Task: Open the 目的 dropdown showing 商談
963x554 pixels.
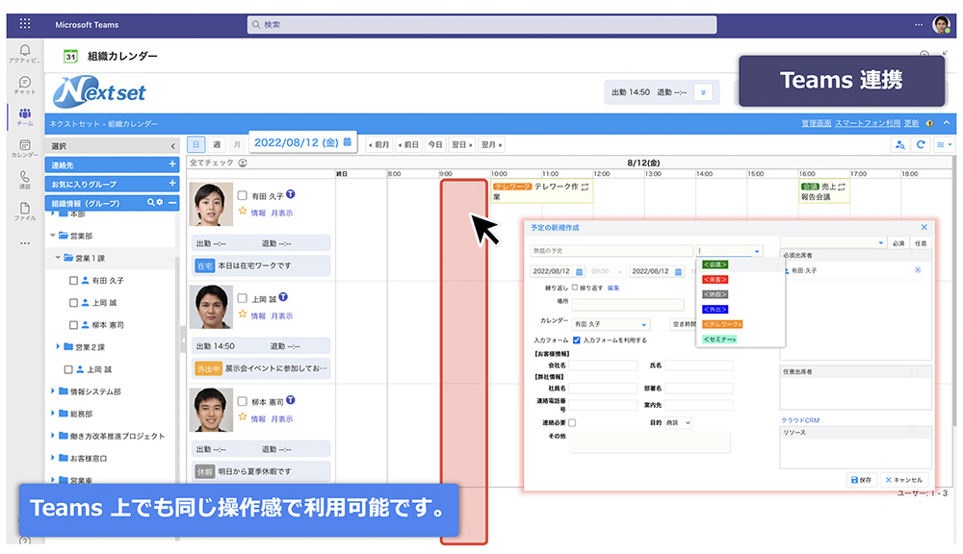Action: [678, 422]
